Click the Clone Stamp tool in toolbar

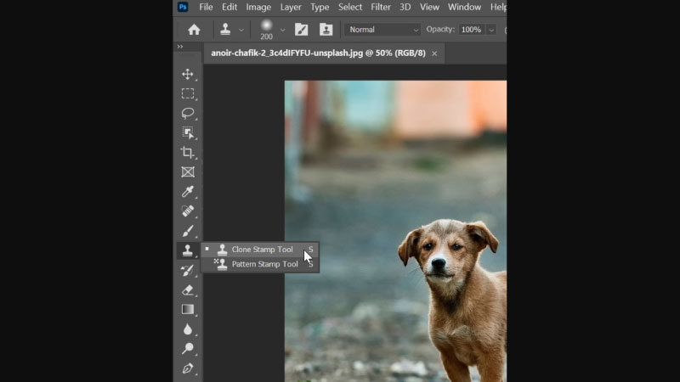[188, 250]
